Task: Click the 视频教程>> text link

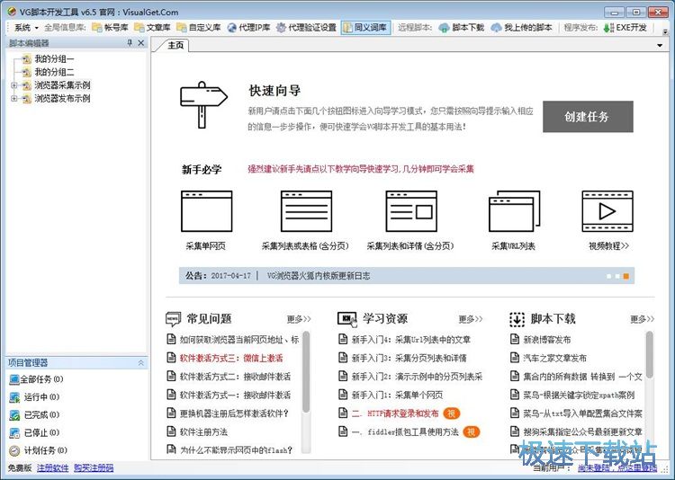Action: pyautogui.click(x=608, y=246)
